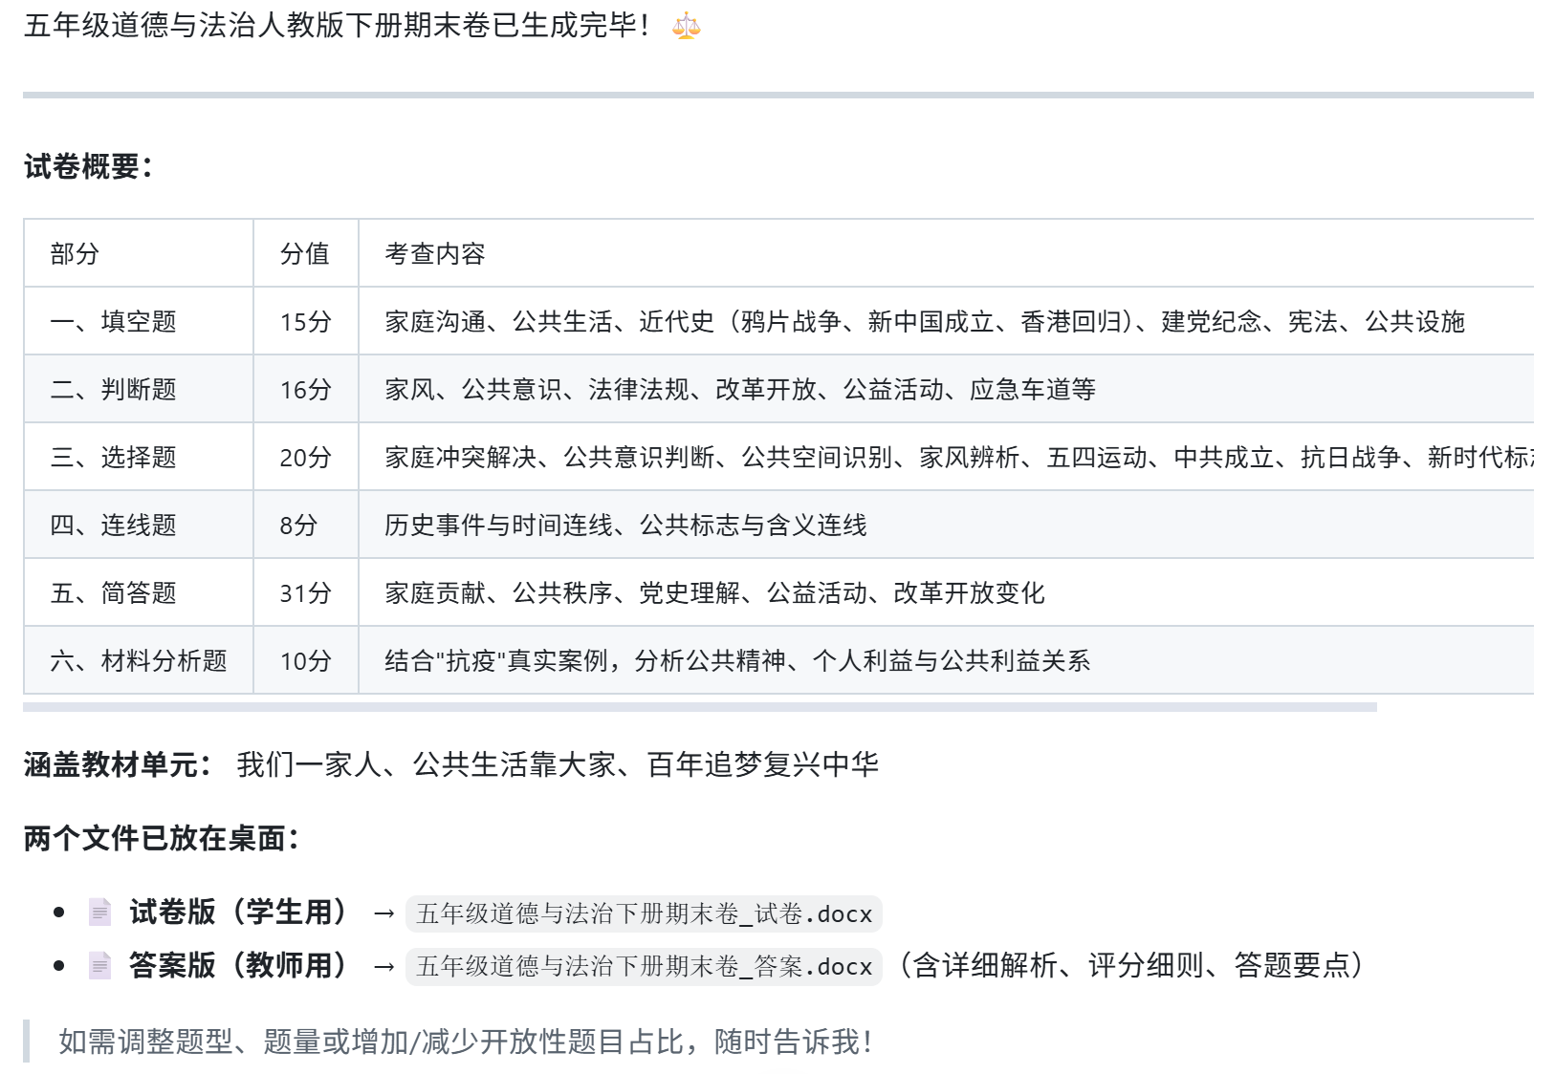Select the cell 三、选择题
This screenshot has height=1074, width=1555.
click(x=139, y=457)
